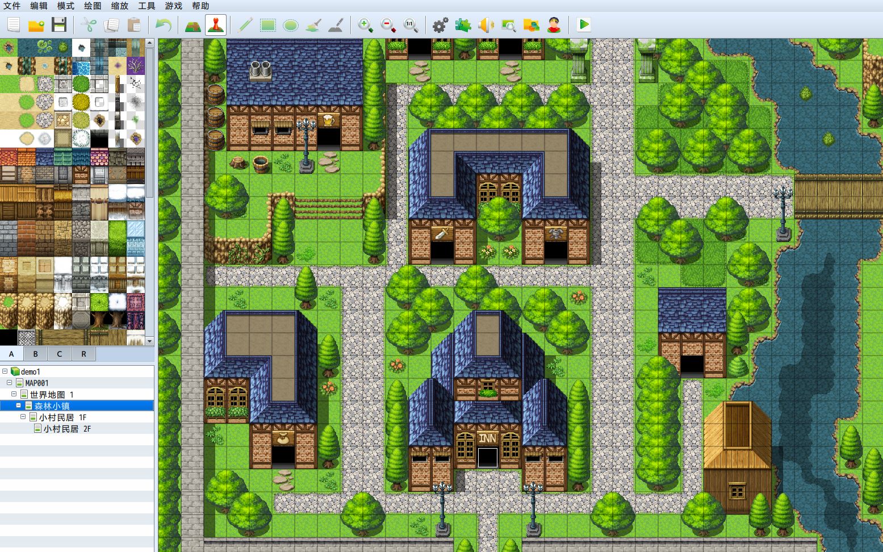Viewport: 883px width, 552px height.
Task: Select the demo1 project in the tree
Action: coord(31,372)
